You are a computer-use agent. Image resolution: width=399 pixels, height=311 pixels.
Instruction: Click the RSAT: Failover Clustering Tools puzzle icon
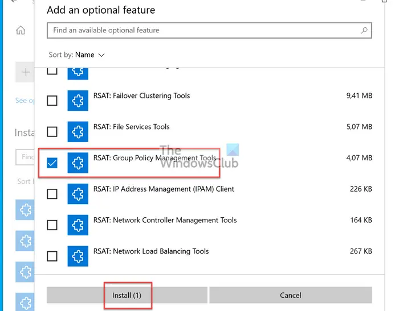click(78, 101)
